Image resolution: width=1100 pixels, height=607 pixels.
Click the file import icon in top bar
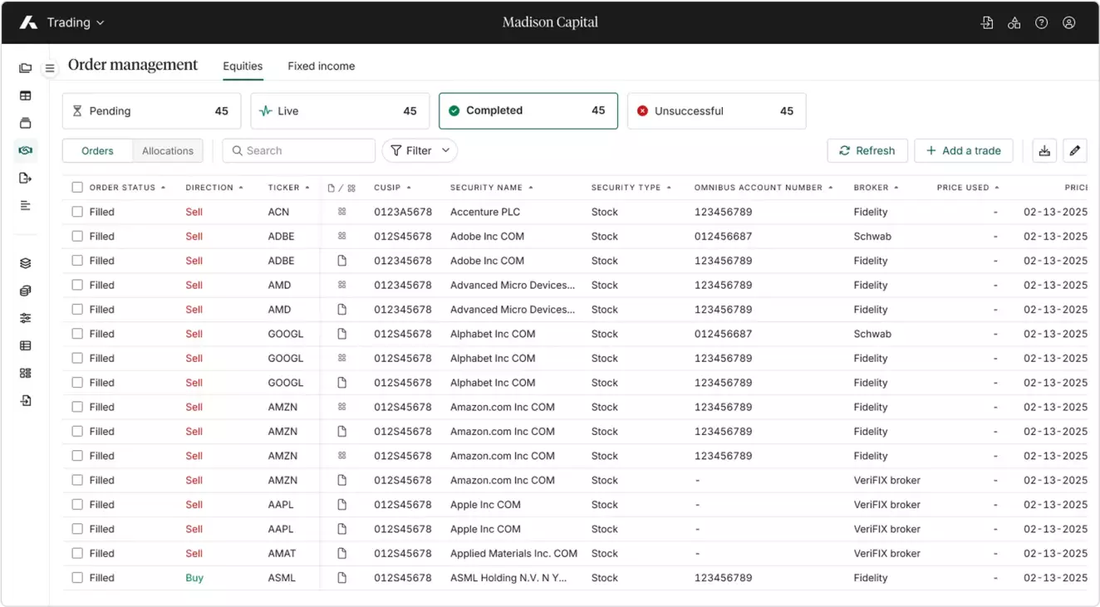point(987,23)
